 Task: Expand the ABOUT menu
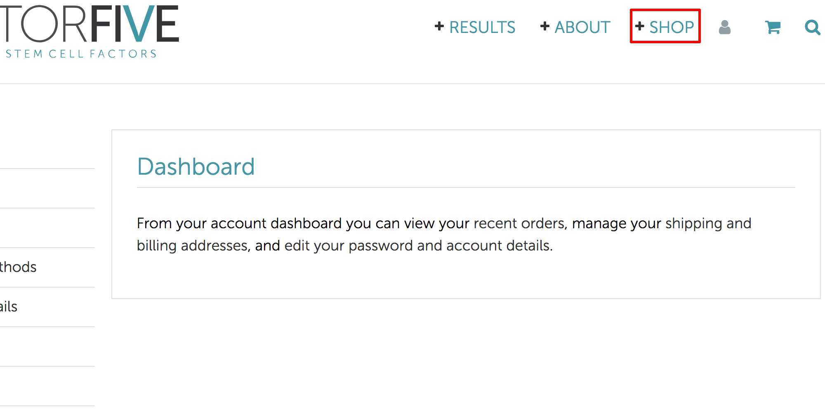(x=582, y=27)
